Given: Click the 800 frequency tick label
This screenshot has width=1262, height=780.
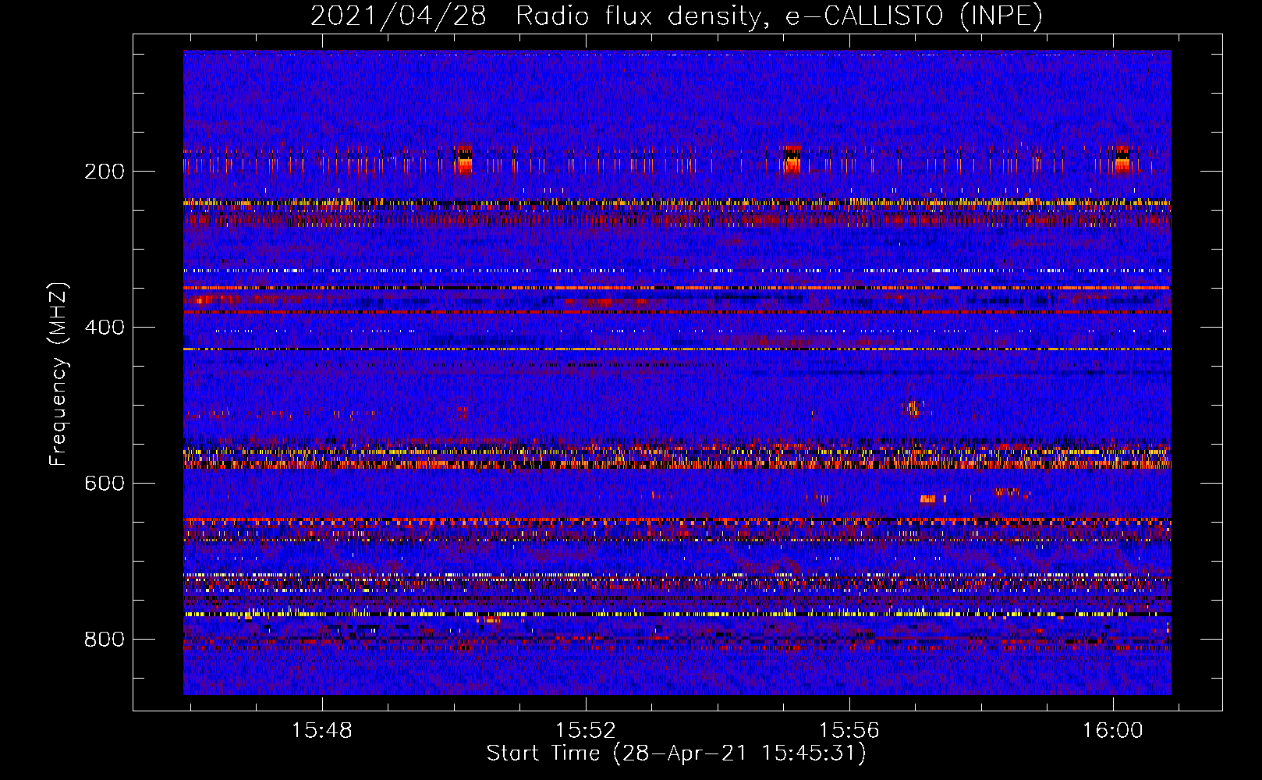Looking at the screenshot, I should pos(105,640).
